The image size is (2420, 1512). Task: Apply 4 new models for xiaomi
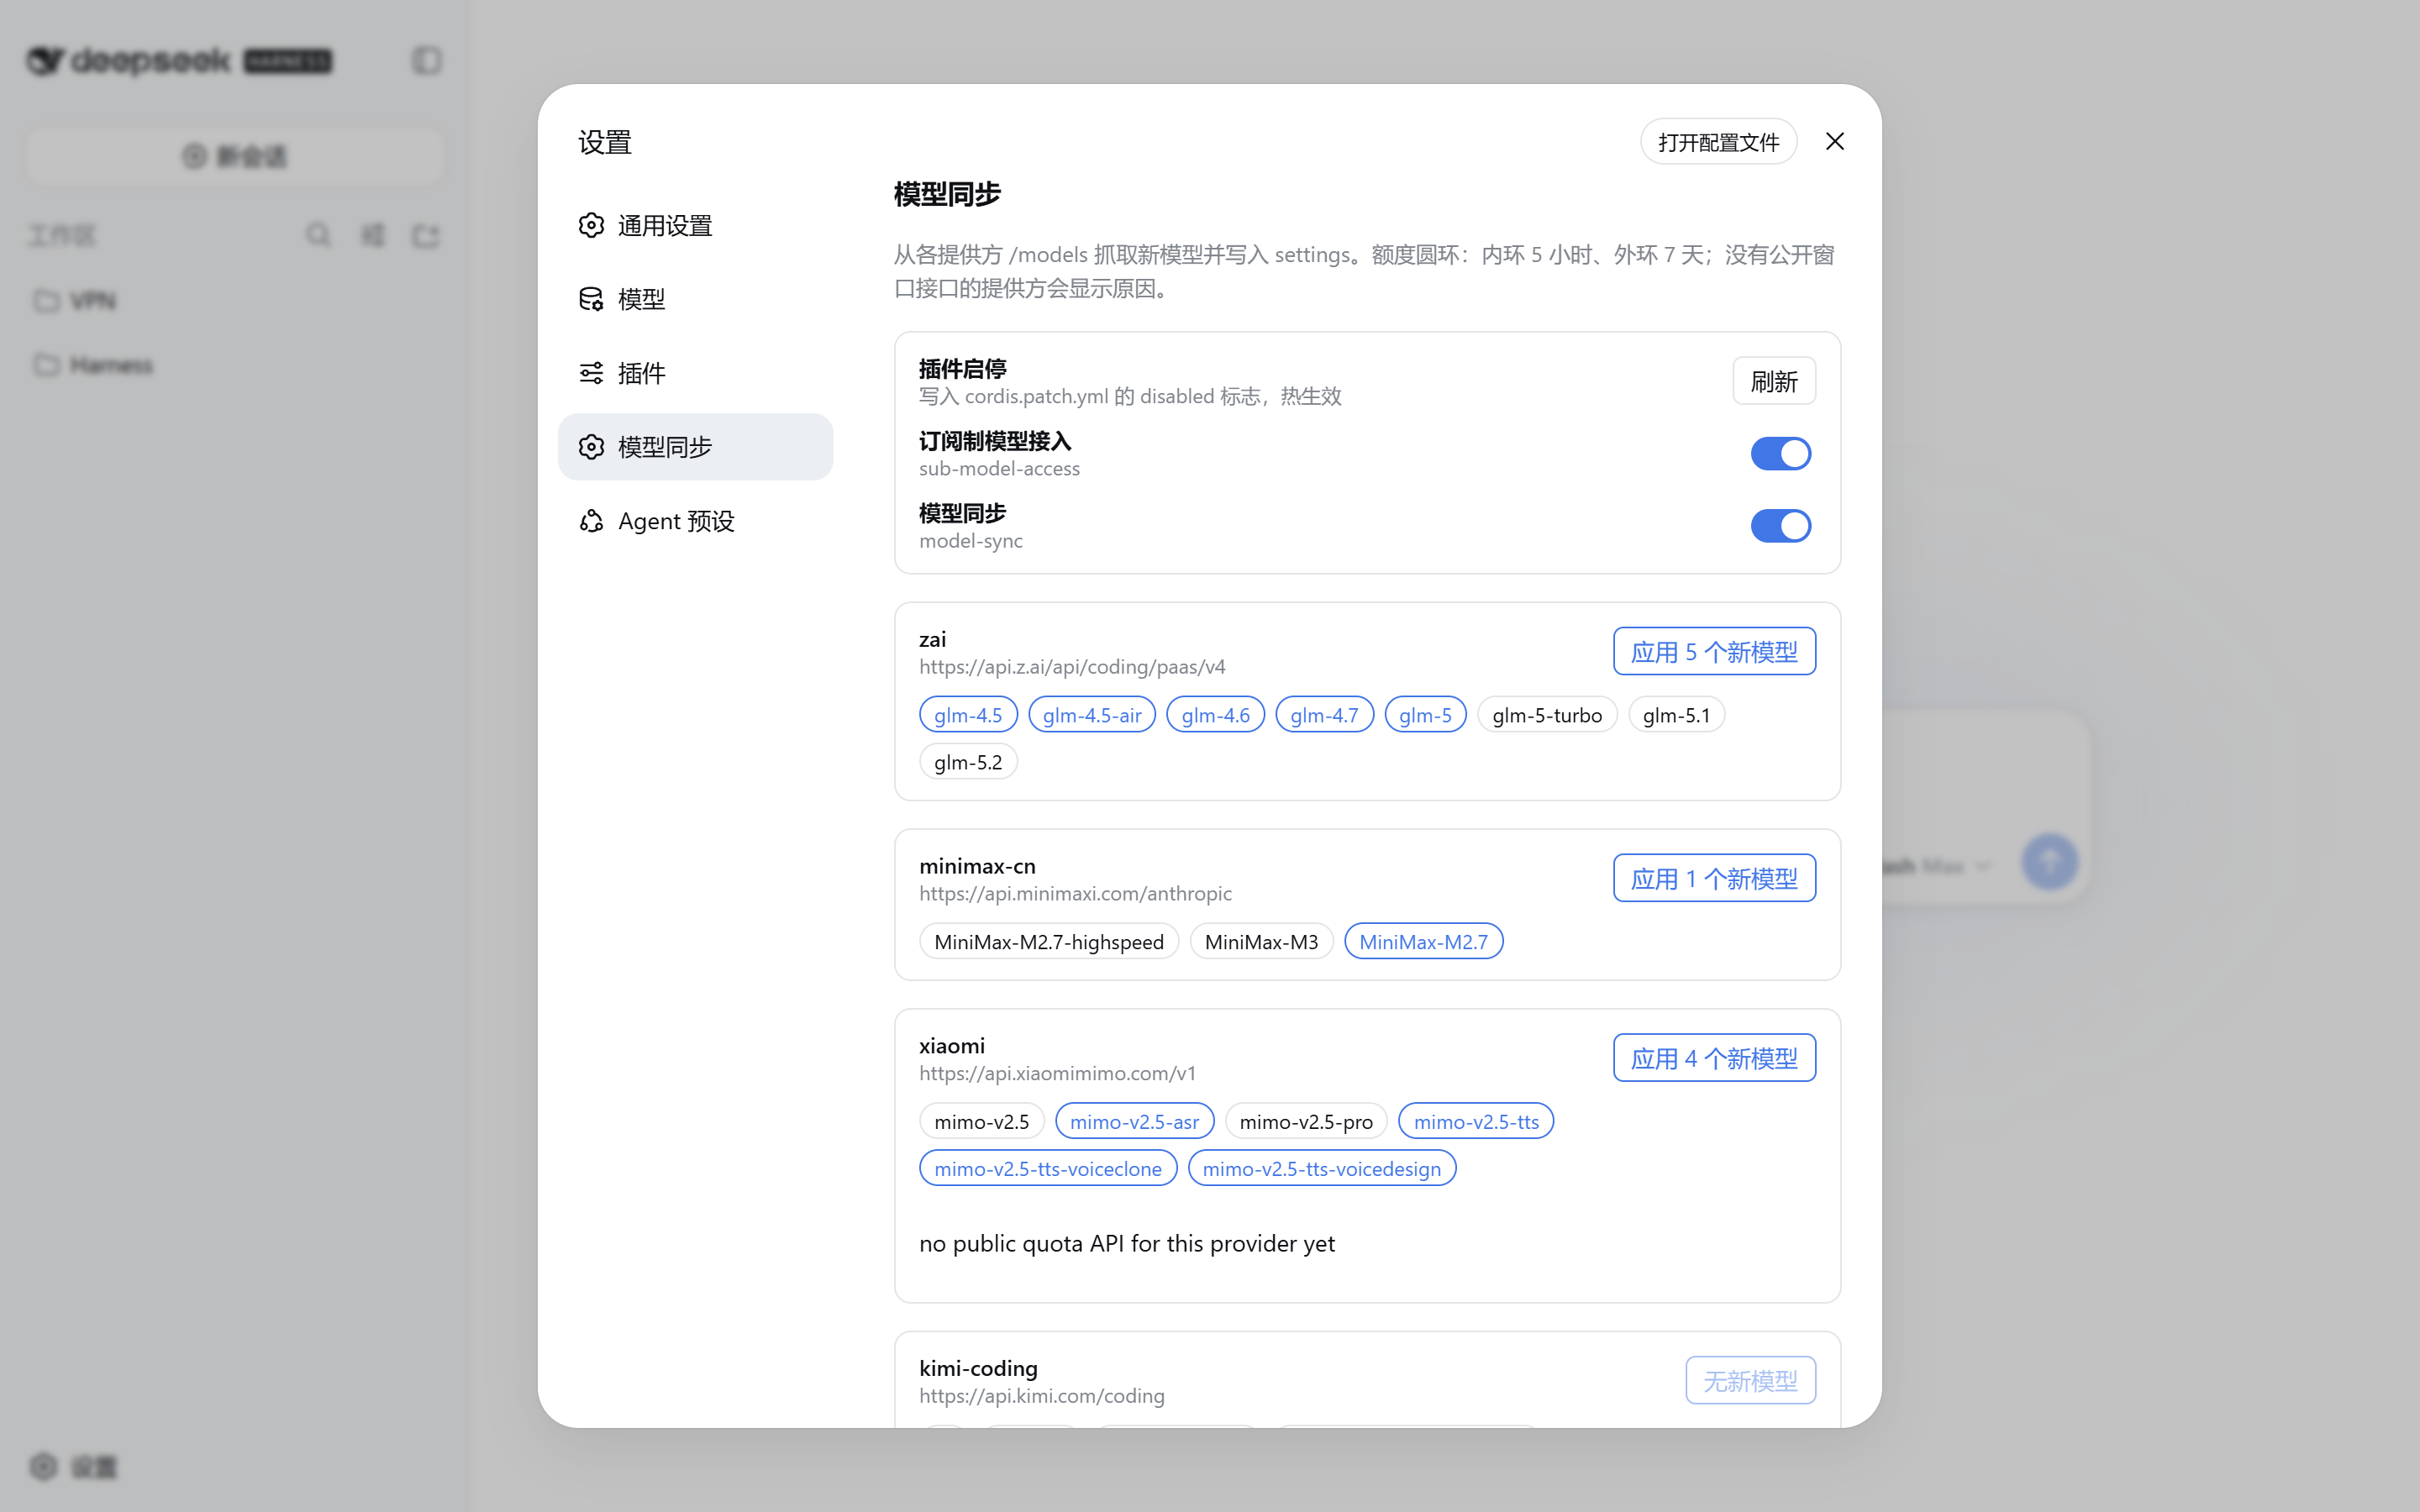point(1714,1058)
